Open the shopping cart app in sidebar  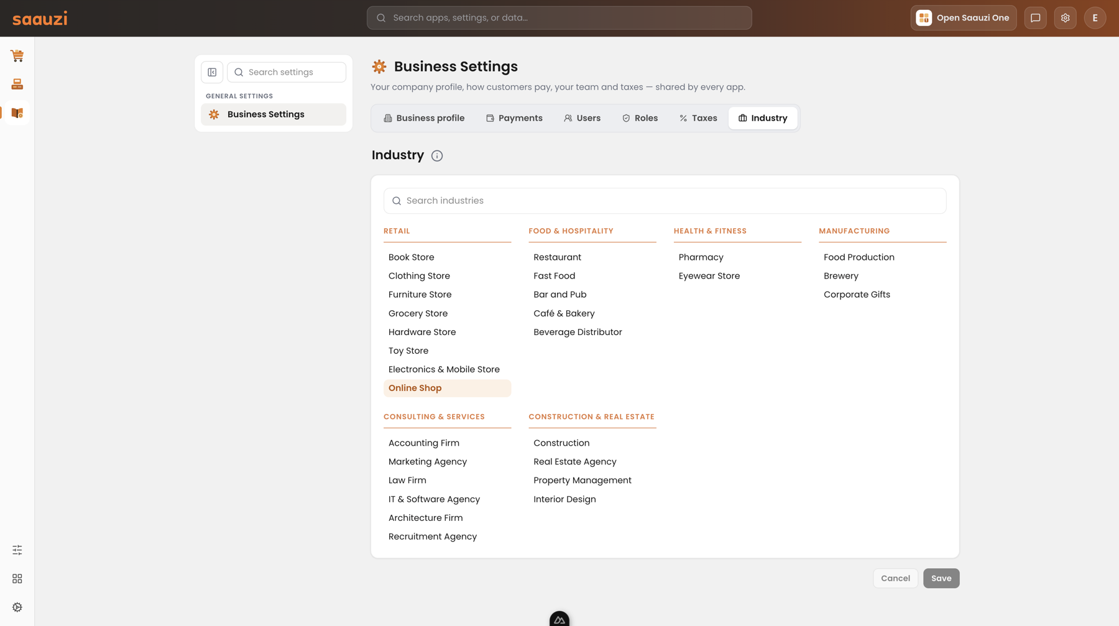tap(17, 55)
